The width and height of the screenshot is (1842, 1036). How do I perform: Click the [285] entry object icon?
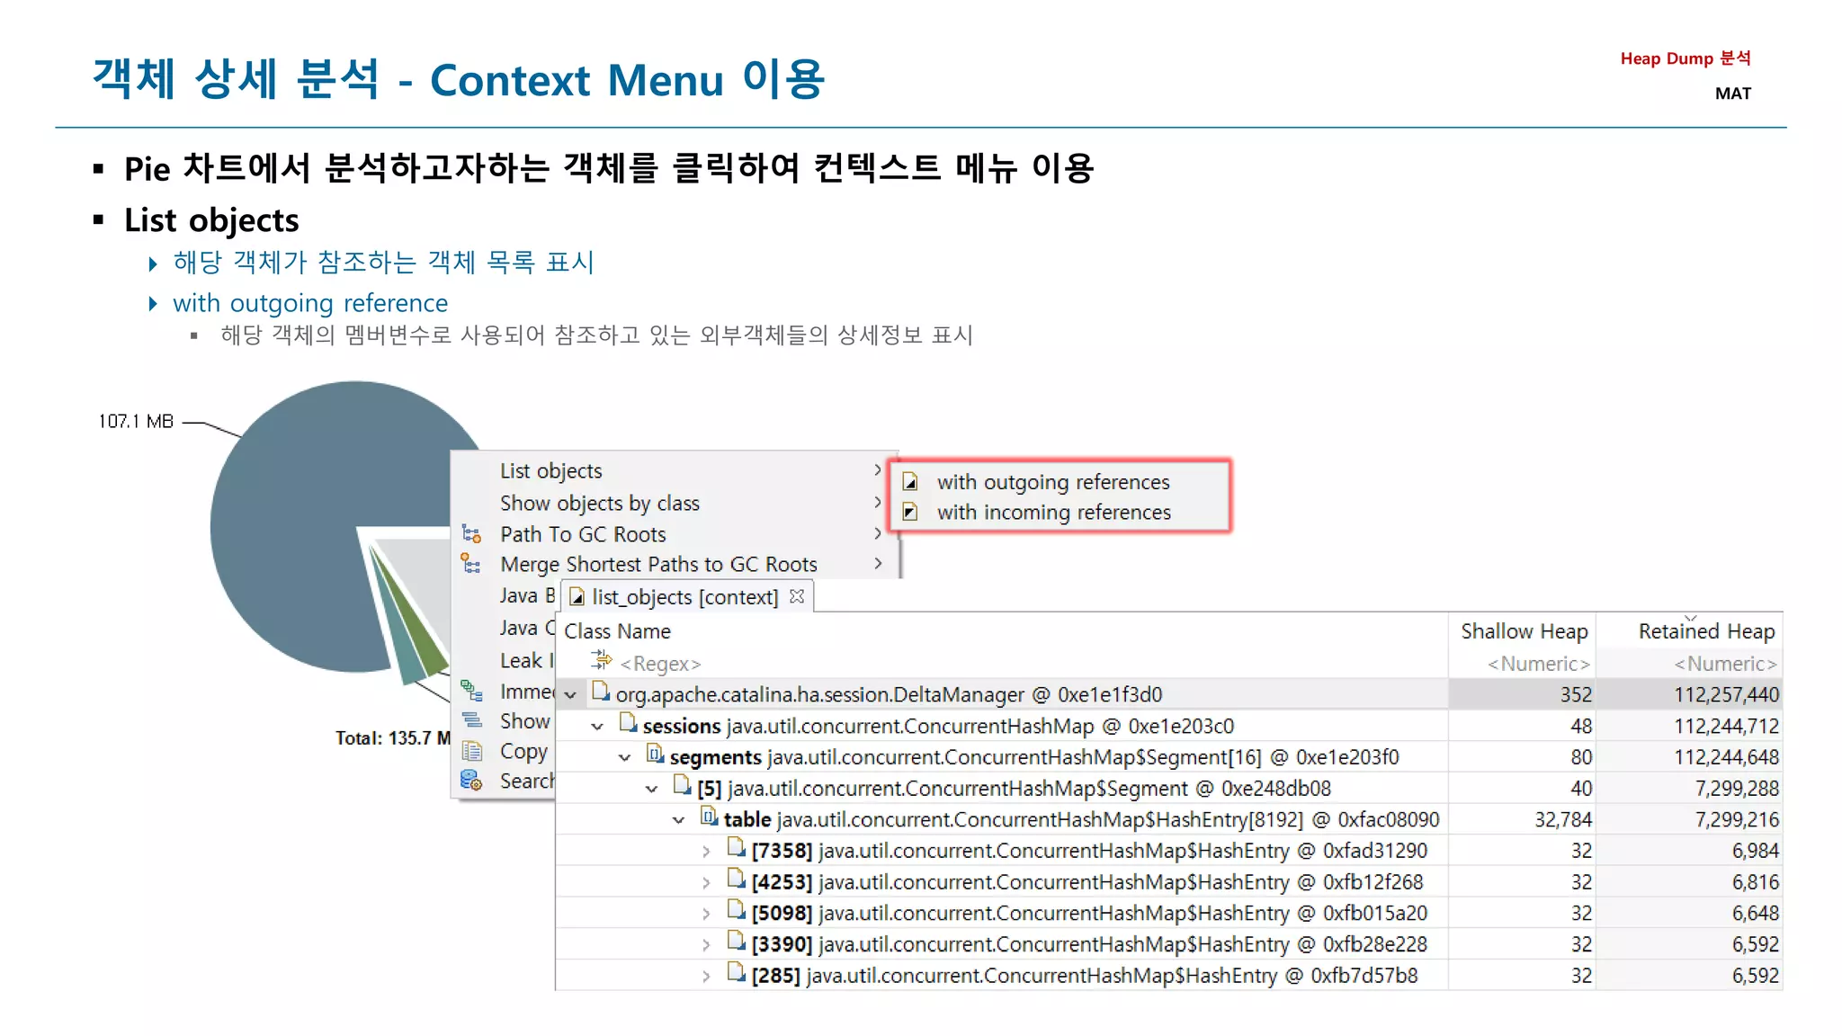737,972
